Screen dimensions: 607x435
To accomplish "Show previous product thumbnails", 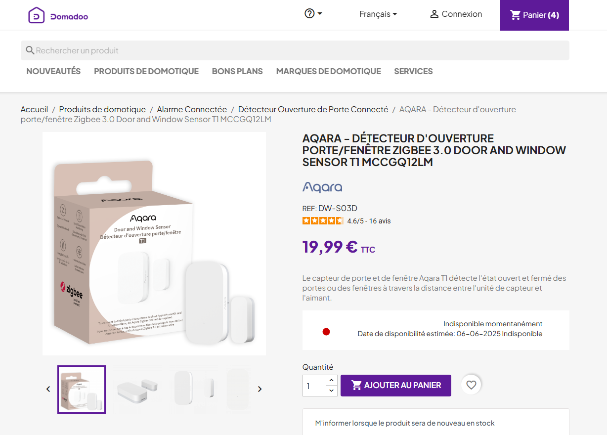I will 48,389.
